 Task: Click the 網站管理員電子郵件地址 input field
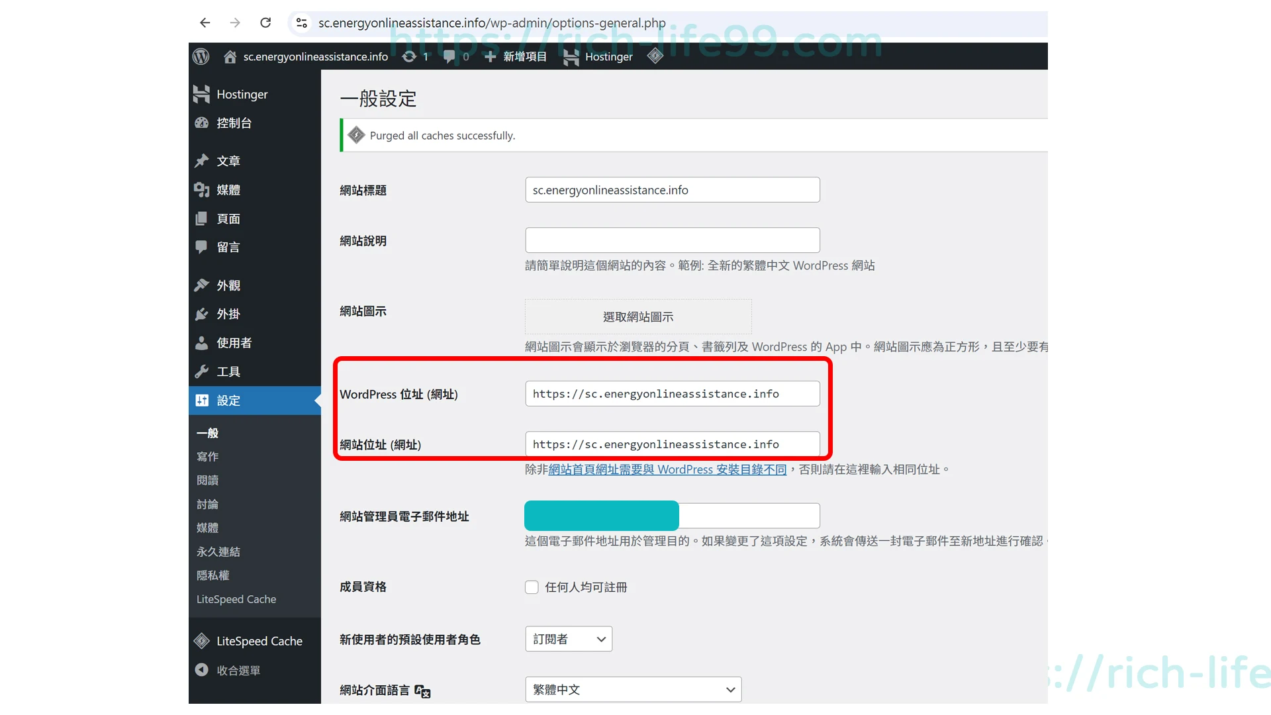tap(673, 516)
